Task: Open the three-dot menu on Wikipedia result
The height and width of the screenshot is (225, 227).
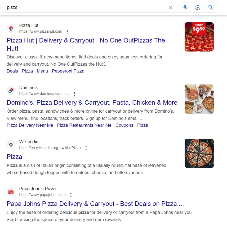Action: point(86,148)
